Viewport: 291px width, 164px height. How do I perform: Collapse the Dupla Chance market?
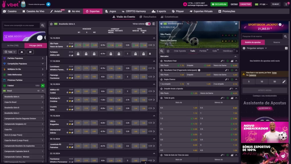tap(236, 79)
